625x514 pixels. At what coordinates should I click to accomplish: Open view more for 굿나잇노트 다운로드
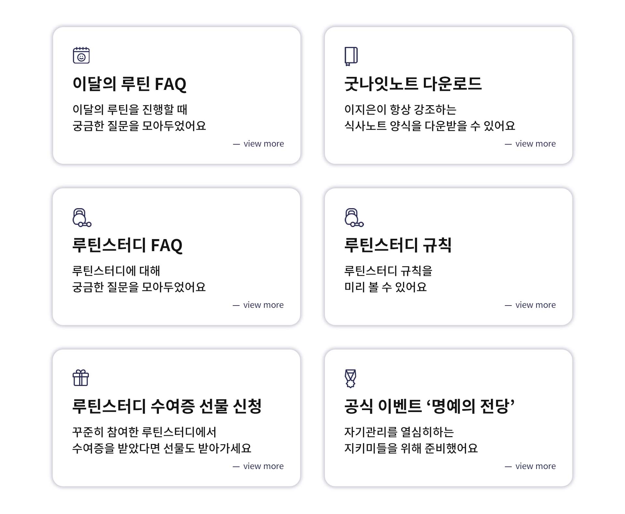[x=535, y=144]
